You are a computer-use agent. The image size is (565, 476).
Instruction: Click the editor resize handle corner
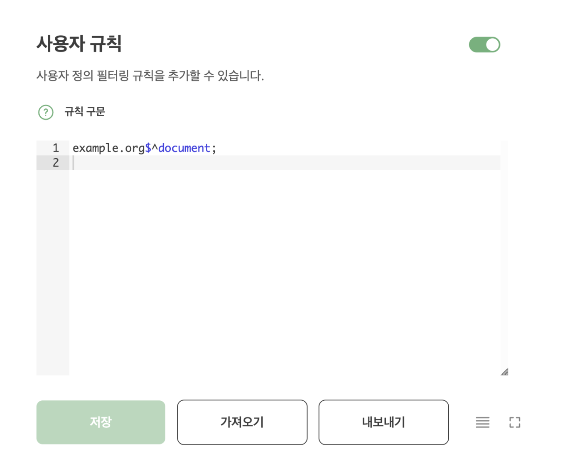pos(504,371)
